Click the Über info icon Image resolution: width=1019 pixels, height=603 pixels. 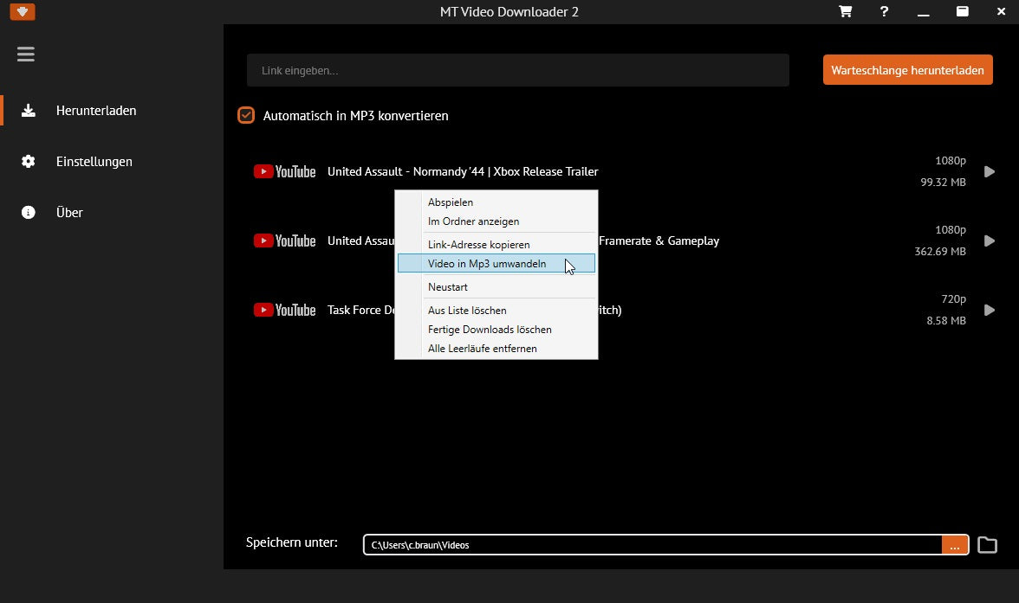pyautogui.click(x=29, y=212)
